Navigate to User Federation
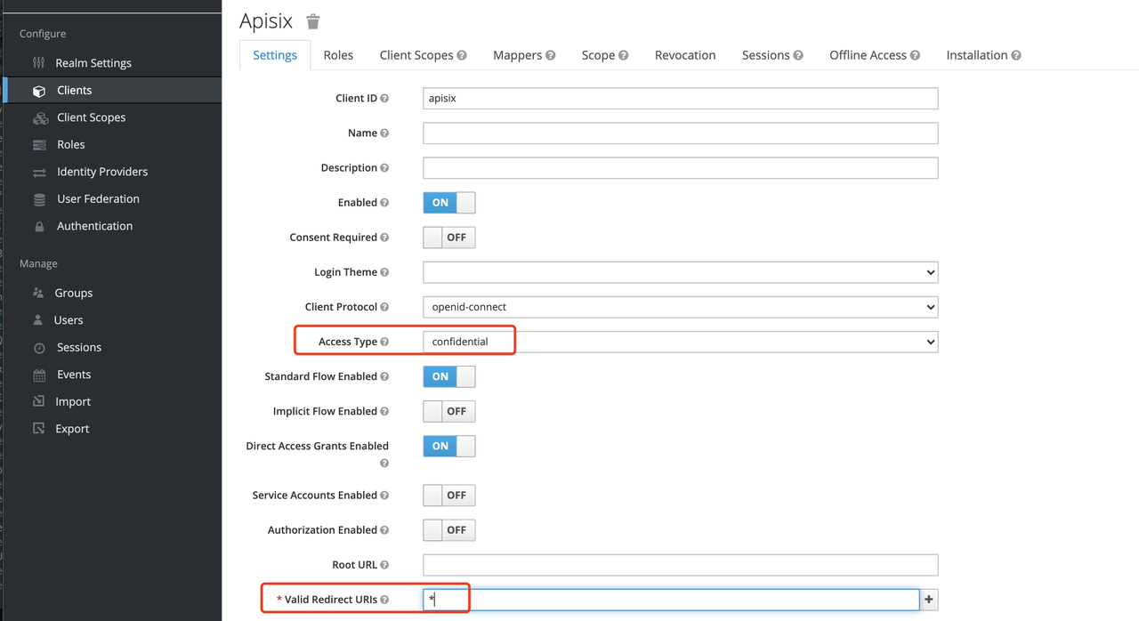Screen dimensions: 1139x621 (98, 198)
